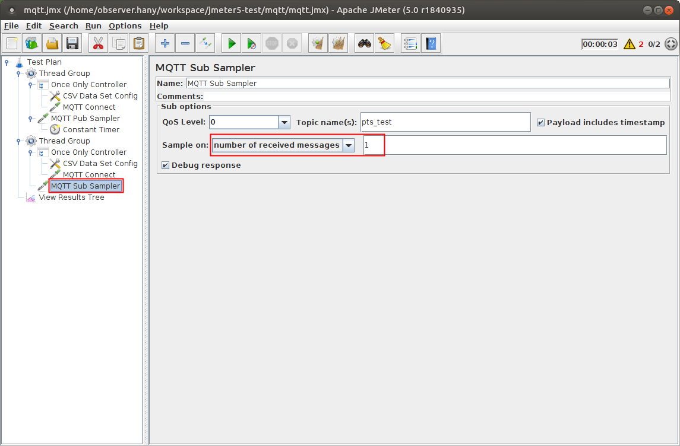
Task: Open the Help menu
Action: tap(159, 26)
